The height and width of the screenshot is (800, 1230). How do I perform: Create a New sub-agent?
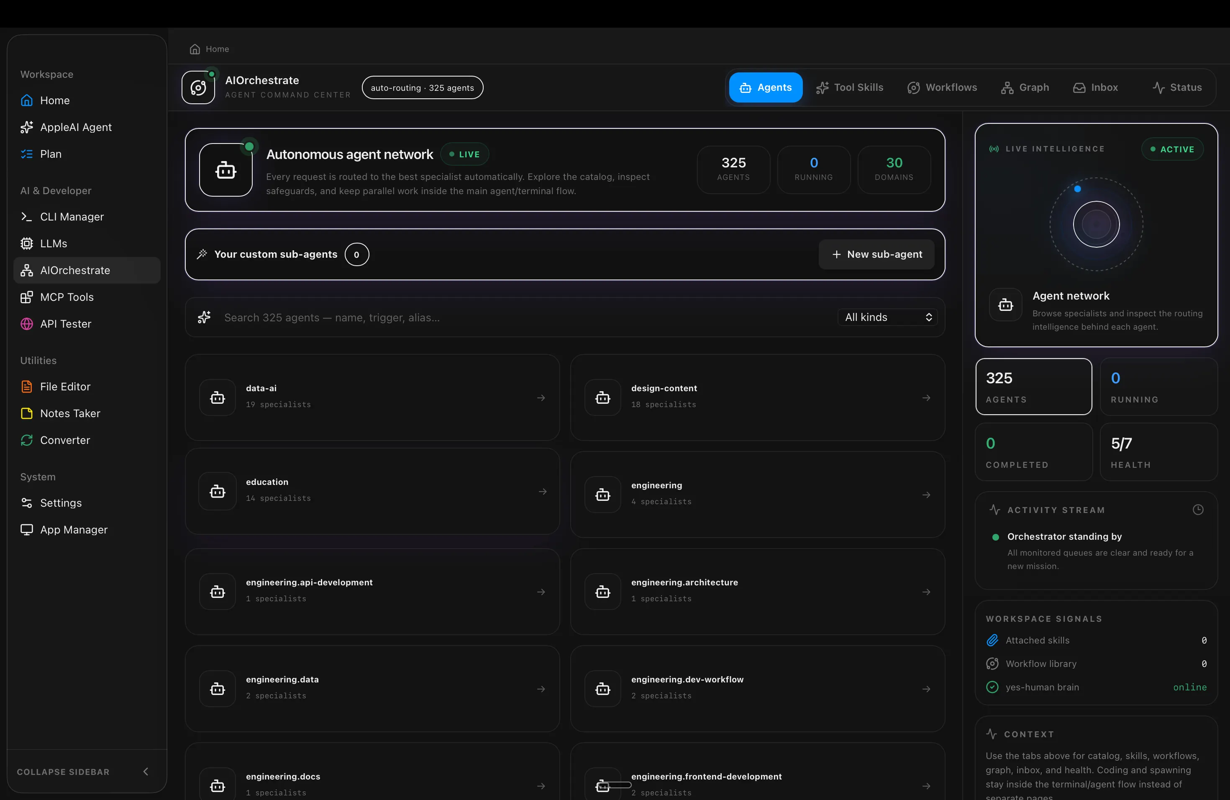tap(876, 254)
